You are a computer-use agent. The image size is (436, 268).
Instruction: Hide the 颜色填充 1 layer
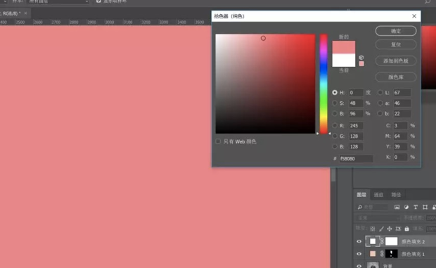click(x=359, y=253)
